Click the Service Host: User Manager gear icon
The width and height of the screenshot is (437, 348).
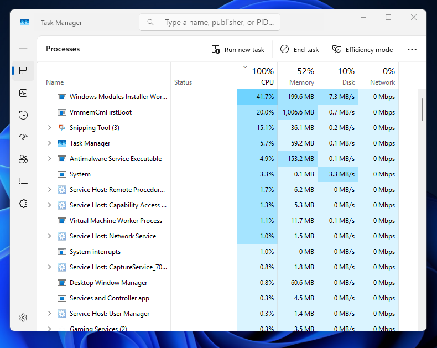coord(61,314)
